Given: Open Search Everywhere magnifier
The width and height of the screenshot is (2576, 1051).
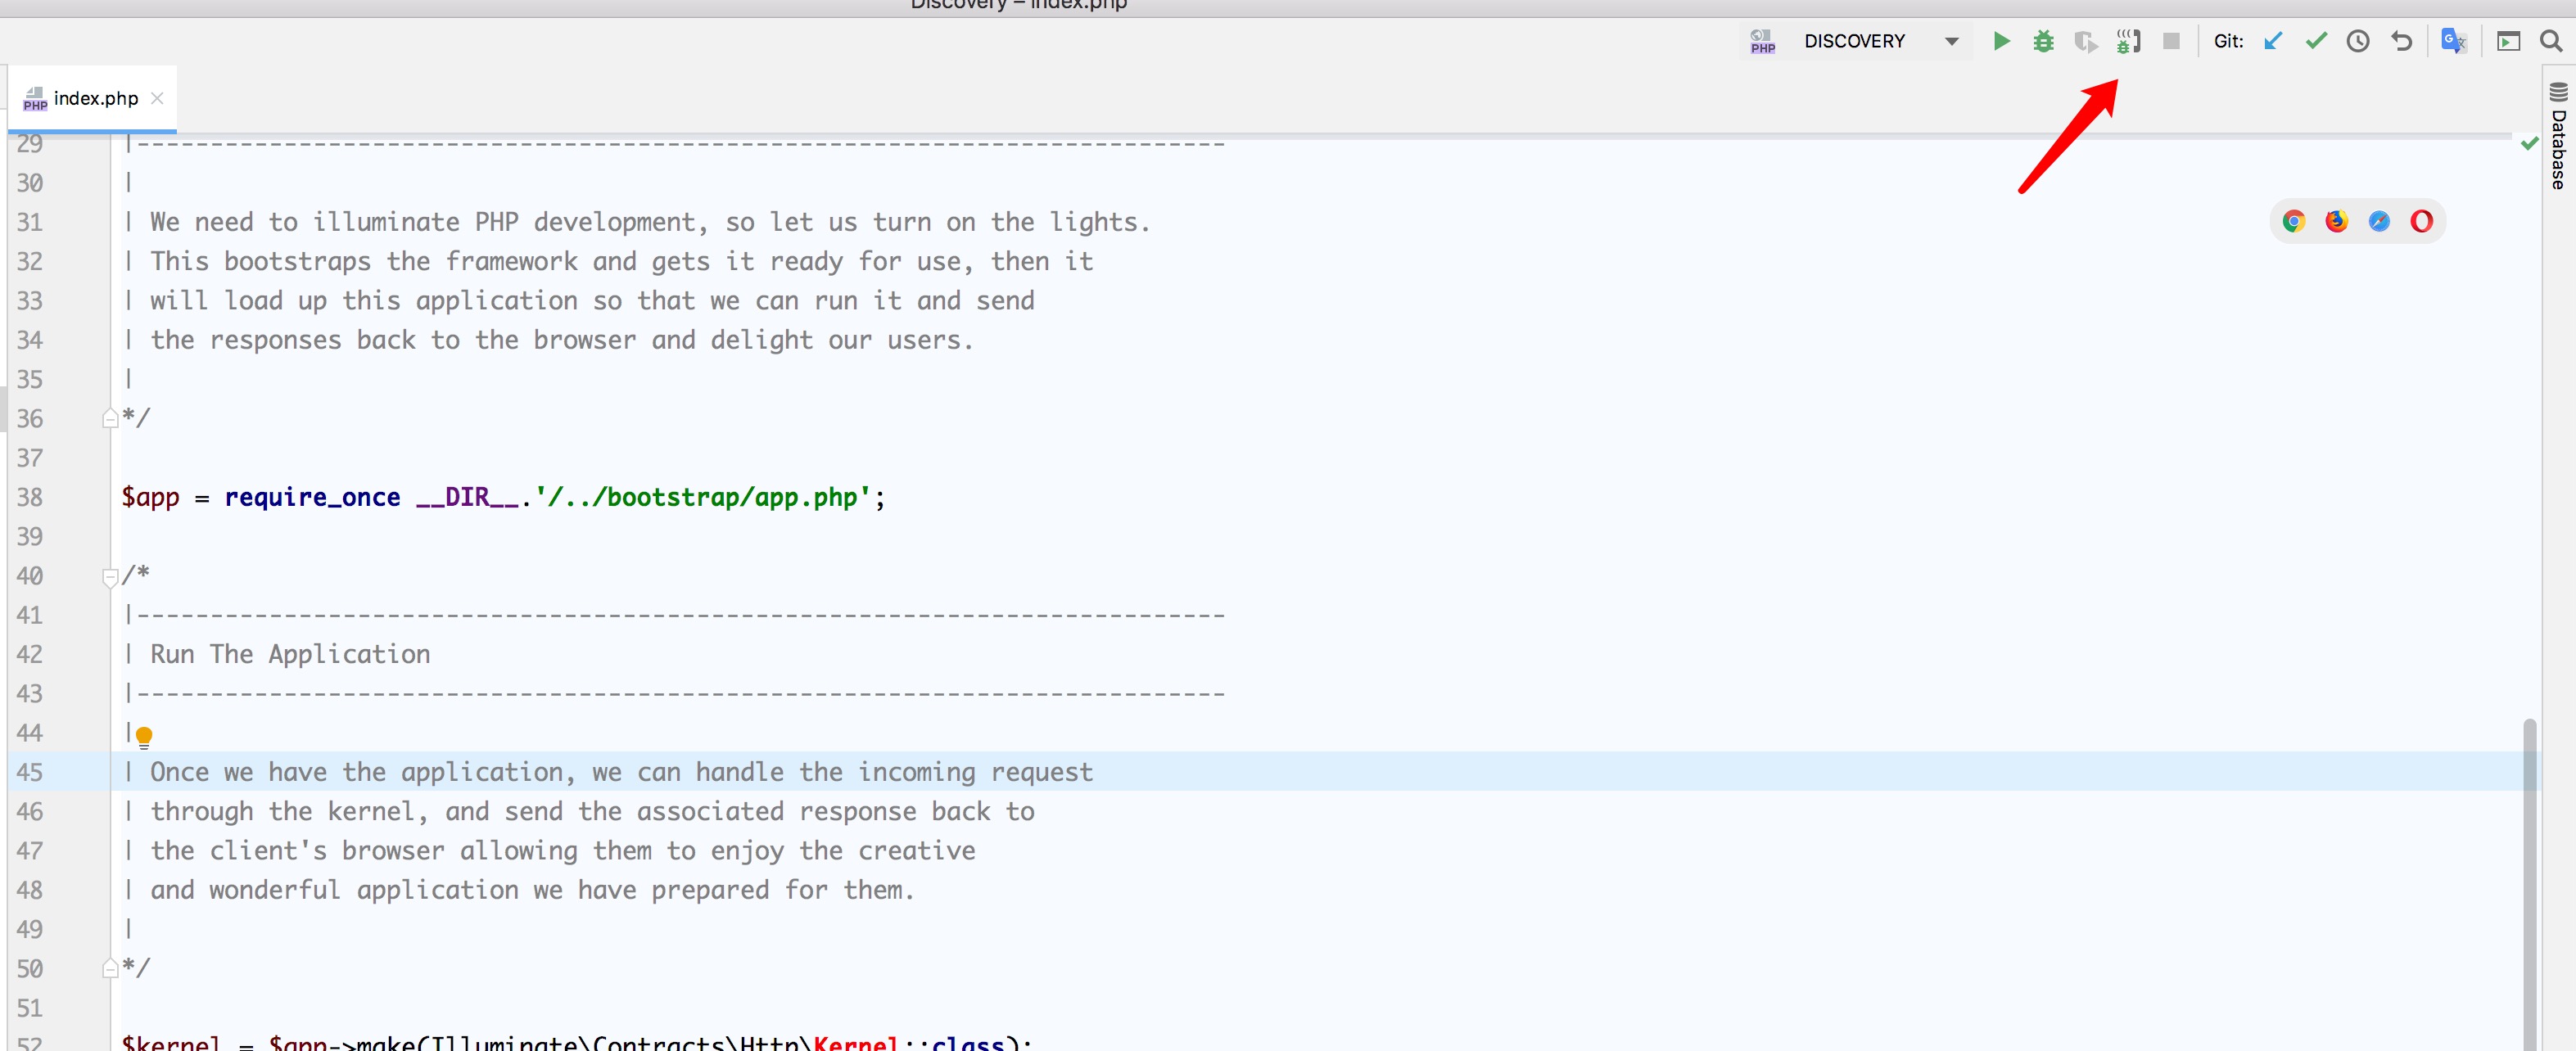Looking at the screenshot, I should coord(2551,41).
